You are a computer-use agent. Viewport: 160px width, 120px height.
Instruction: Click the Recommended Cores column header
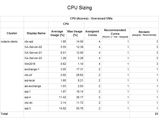[x=115, y=33]
